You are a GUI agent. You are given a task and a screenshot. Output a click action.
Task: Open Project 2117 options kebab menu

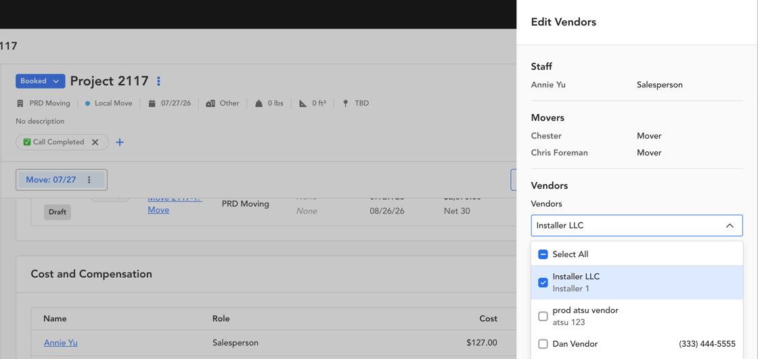click(158, 81)
